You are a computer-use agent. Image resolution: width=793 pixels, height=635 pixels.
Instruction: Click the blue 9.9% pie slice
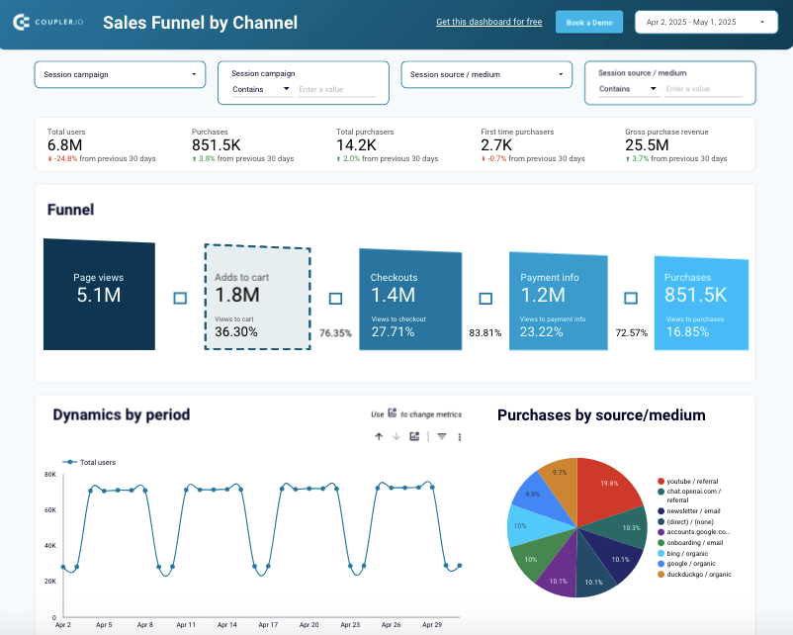click(x=538, y=499)
